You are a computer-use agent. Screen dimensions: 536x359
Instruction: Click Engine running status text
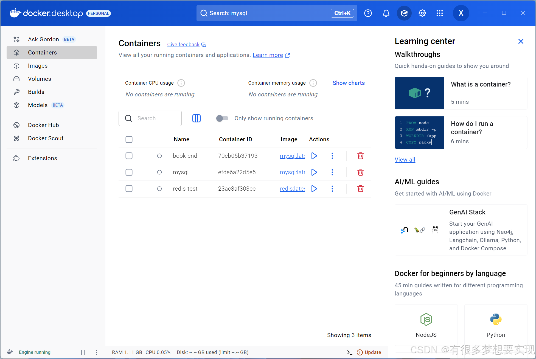pyautogui.click(x=35, y=352)
